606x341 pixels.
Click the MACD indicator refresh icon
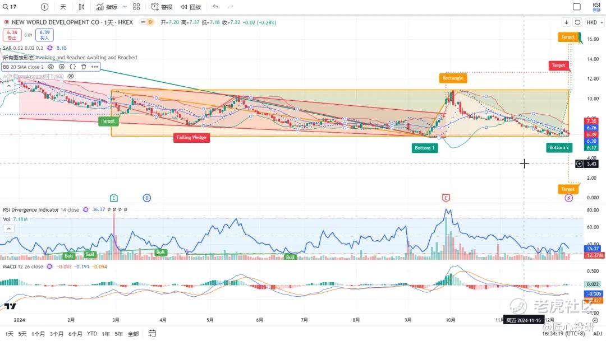point(49,267)
